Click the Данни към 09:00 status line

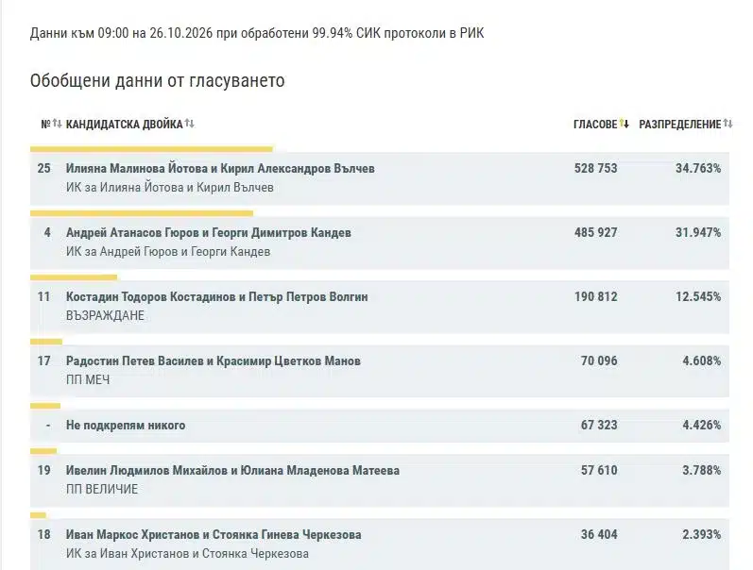tap(257, 33)
